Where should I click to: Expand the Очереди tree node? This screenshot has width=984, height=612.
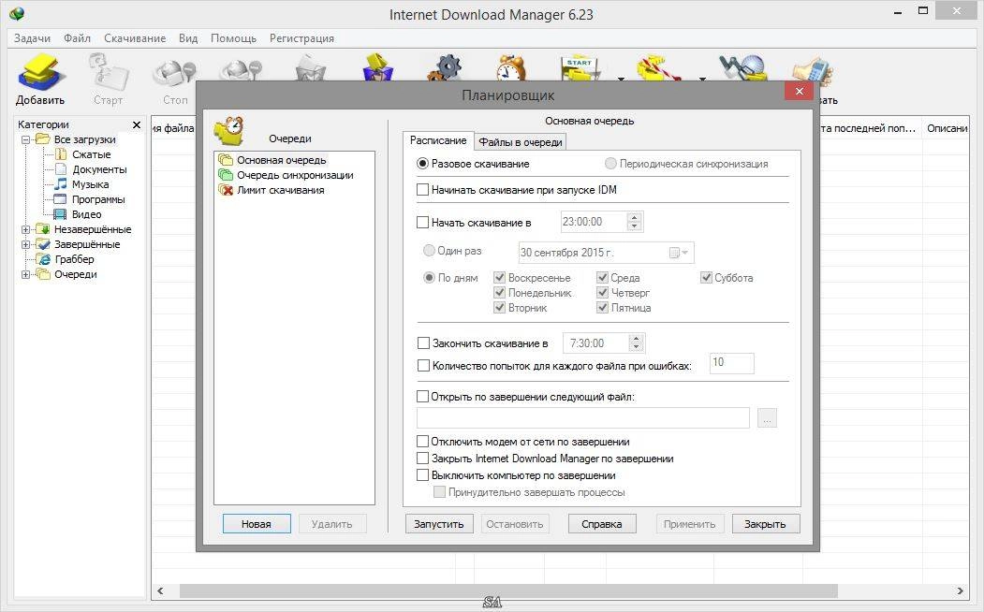[25, 274]
